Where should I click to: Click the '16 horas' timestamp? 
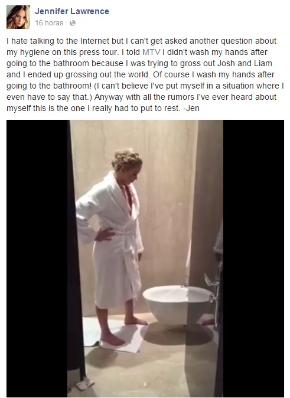[x=49, y=23]
